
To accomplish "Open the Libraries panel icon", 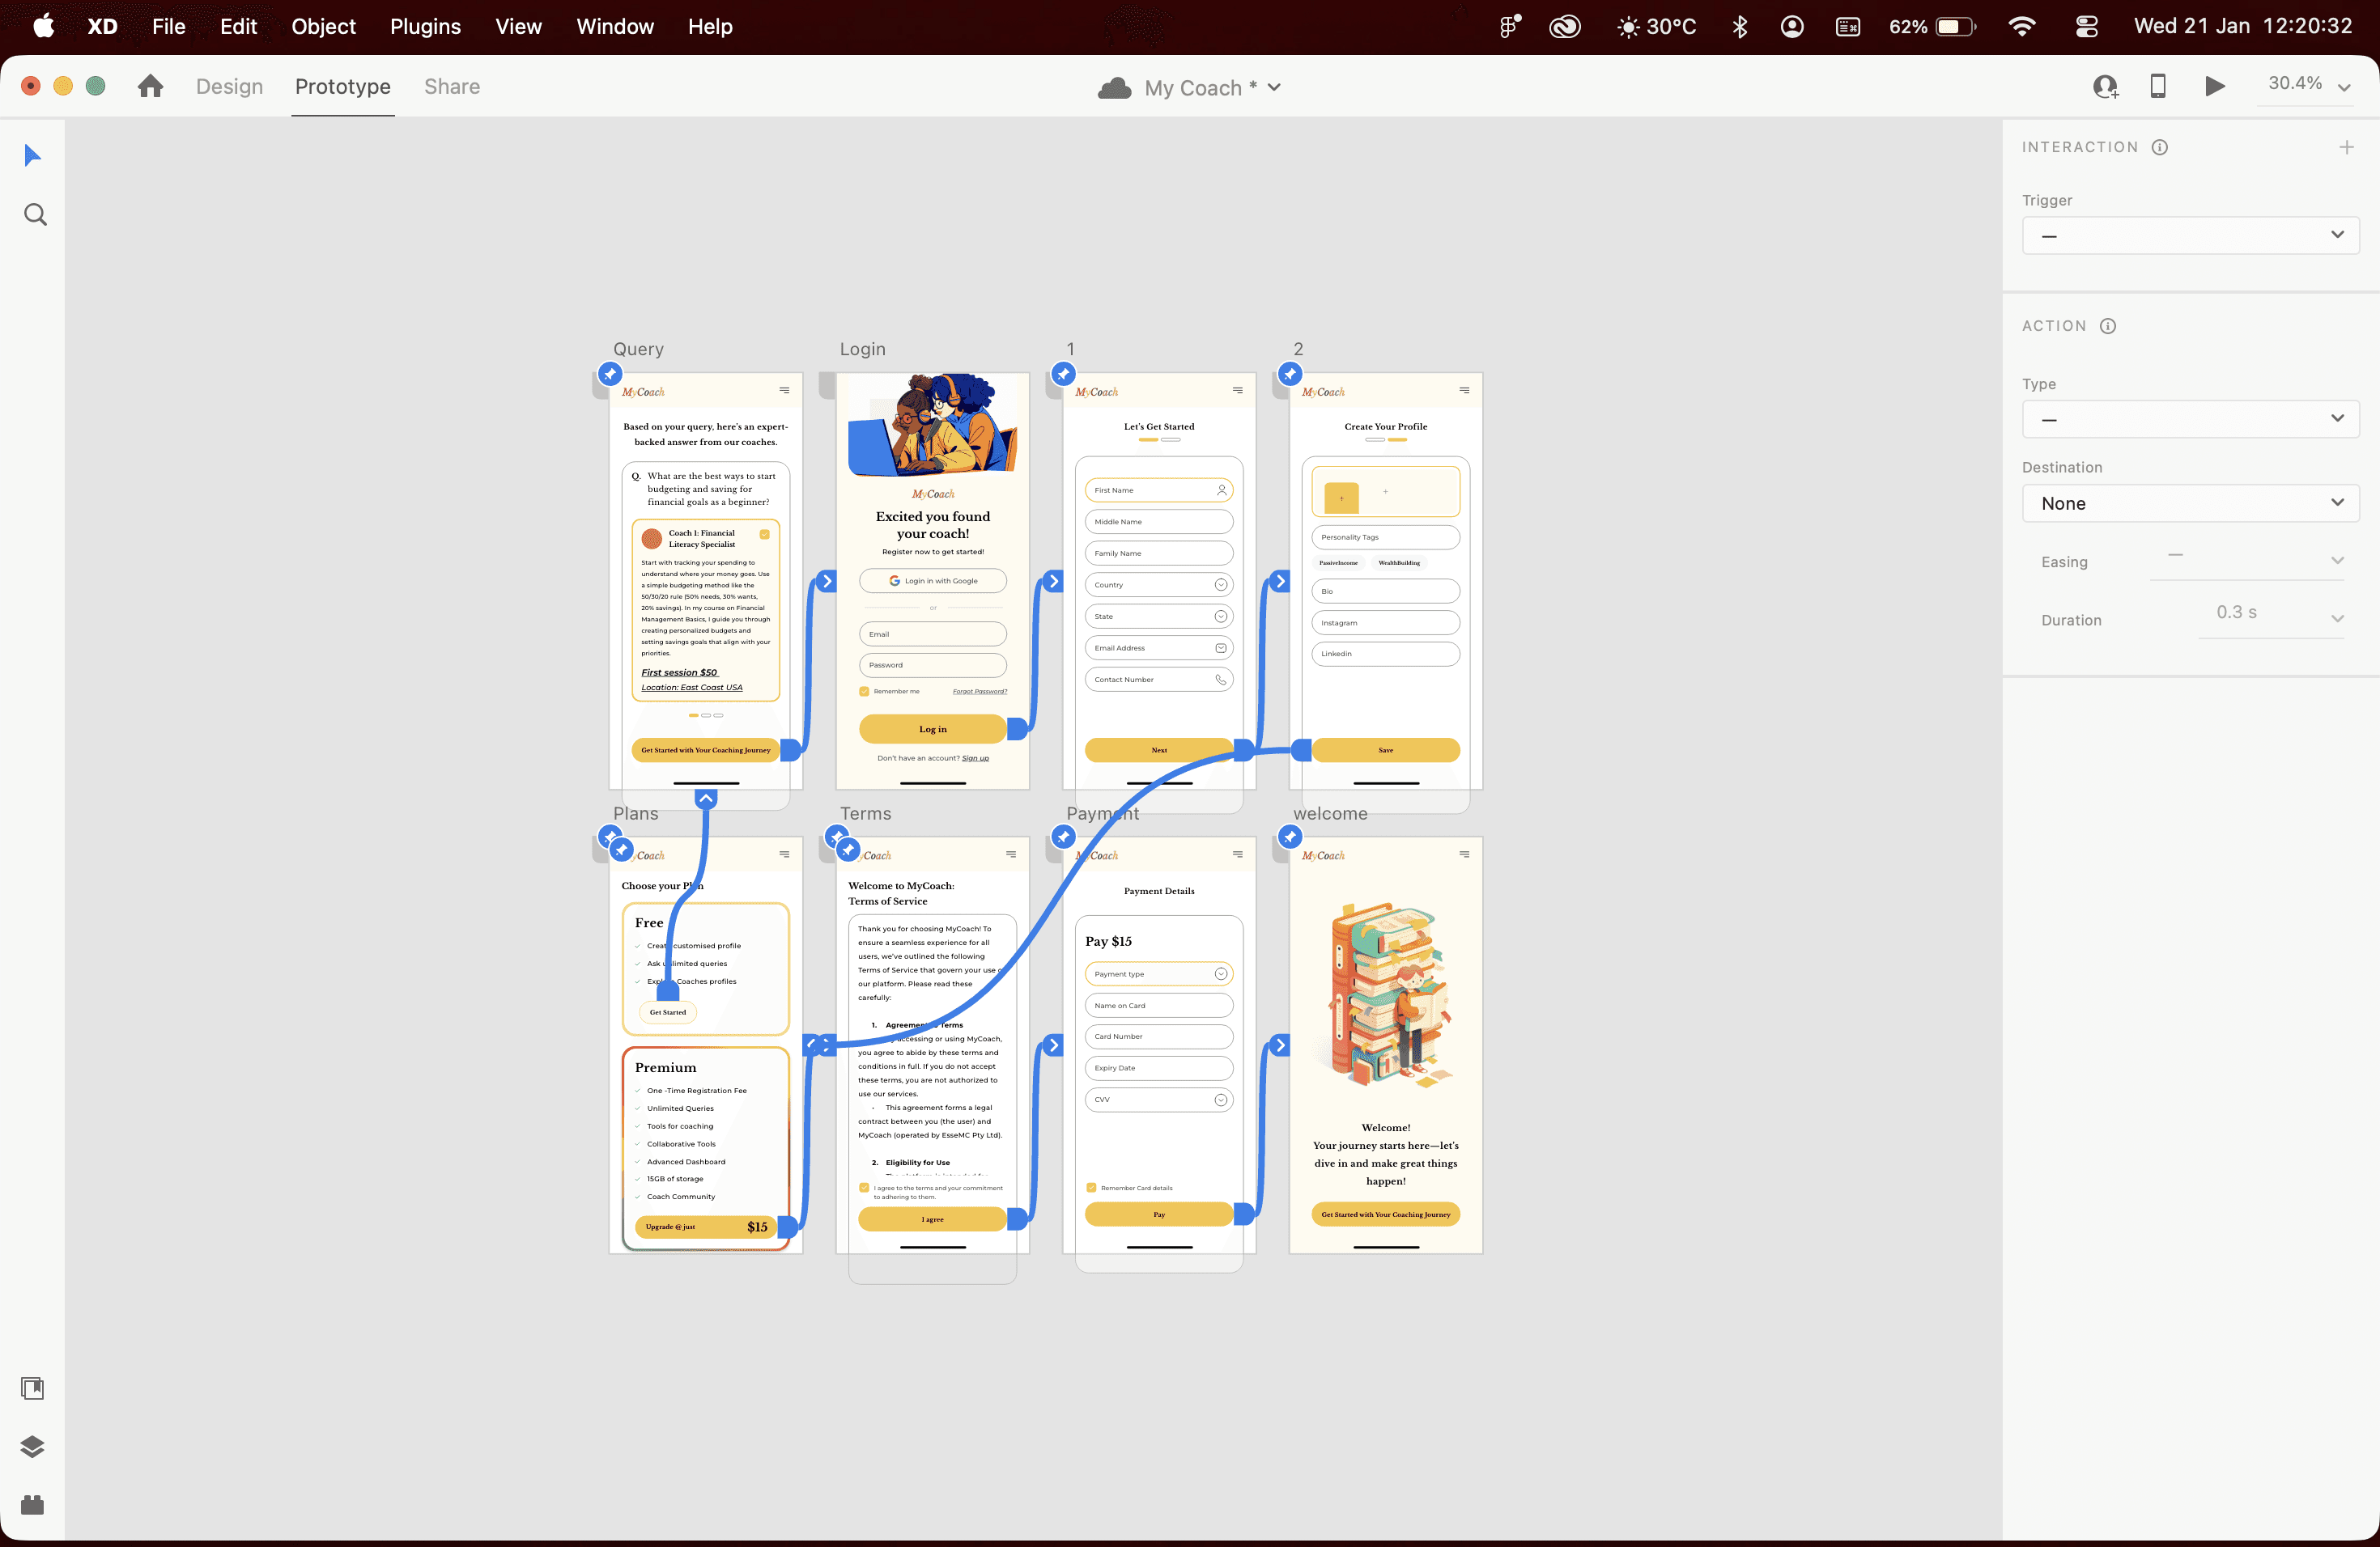I will (32, 1388).
